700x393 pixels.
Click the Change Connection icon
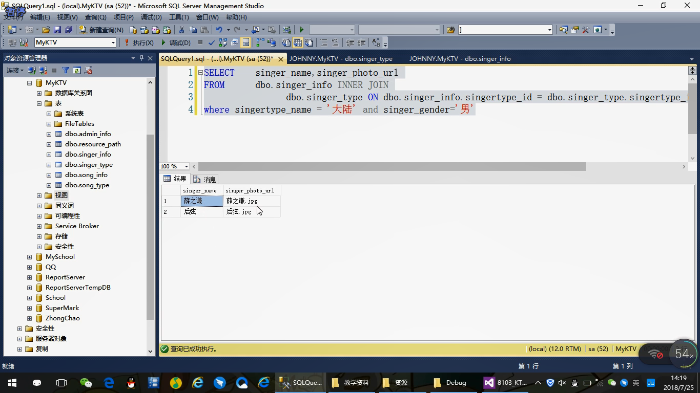tap(23, 42)
